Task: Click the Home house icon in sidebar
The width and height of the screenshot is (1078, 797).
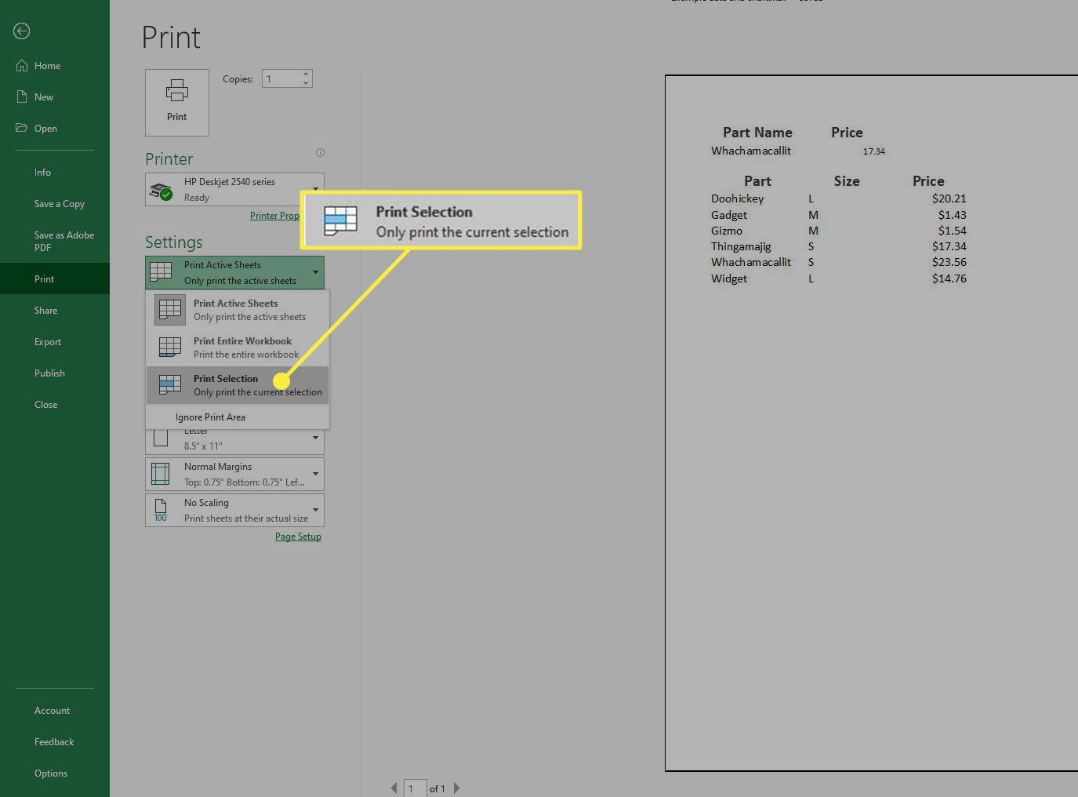Action: (22, 66)
